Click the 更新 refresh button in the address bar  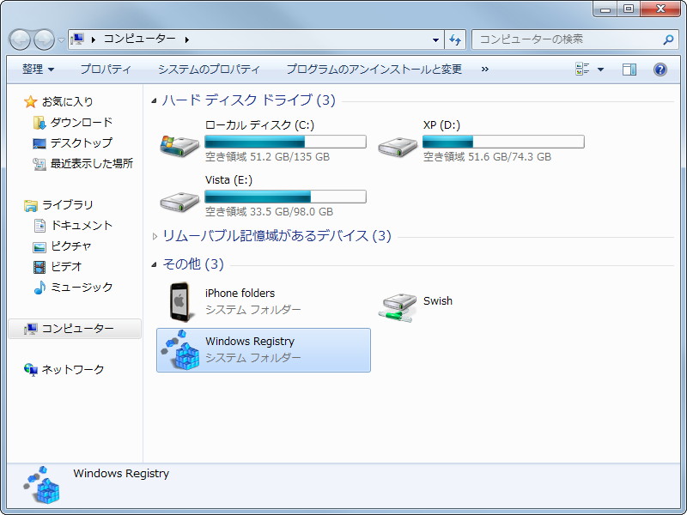click(x=455, y=39)
